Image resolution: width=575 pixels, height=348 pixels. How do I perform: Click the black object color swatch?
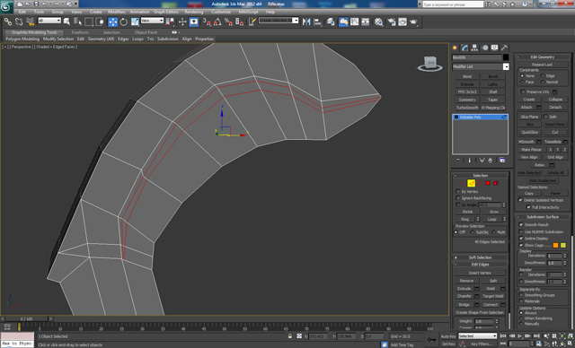tap(506, 57)
